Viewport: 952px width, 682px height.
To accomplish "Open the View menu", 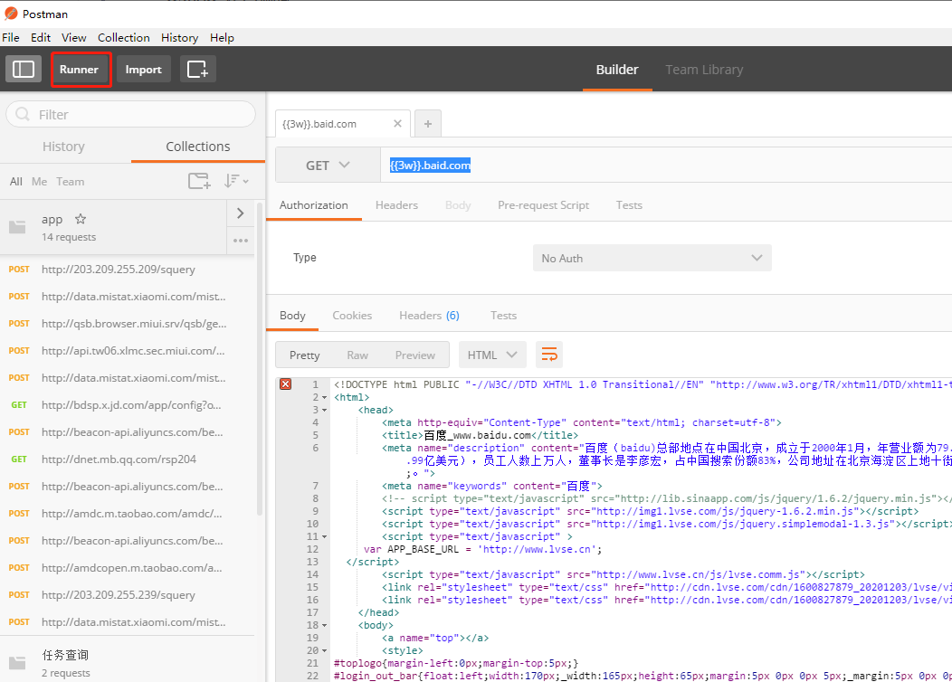I will pos(74,38).
